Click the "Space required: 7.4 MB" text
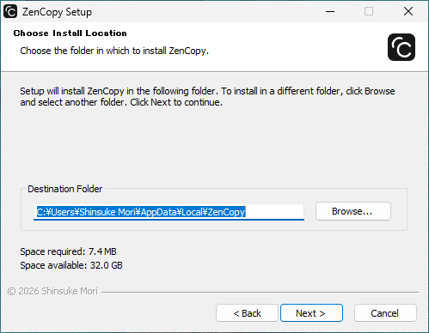The width and height of the screenshot is (429, 333). click(68, 251)
